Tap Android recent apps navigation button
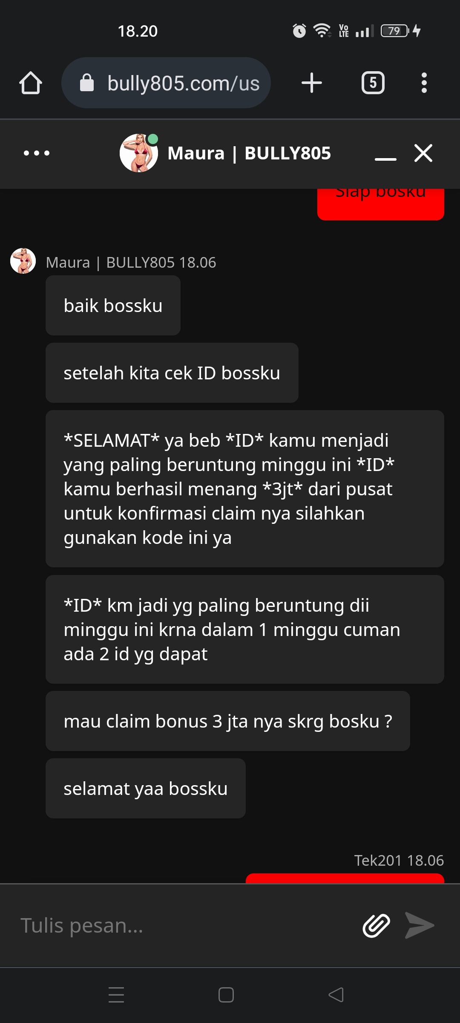Viewport: 460px width, 1023px height. point(116,995)
